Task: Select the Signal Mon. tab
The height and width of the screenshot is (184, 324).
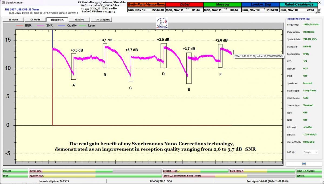Action: pyautogui.click(x=57, y=20)
